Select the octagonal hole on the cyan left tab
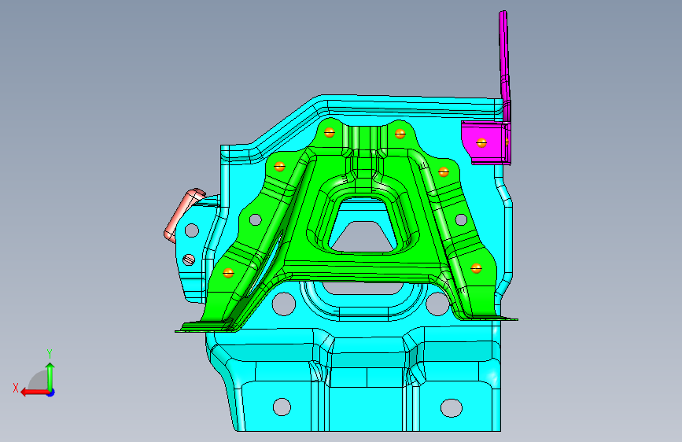Image resolution: width=682 pixels, height=442 pixels. tap(192, 230)
